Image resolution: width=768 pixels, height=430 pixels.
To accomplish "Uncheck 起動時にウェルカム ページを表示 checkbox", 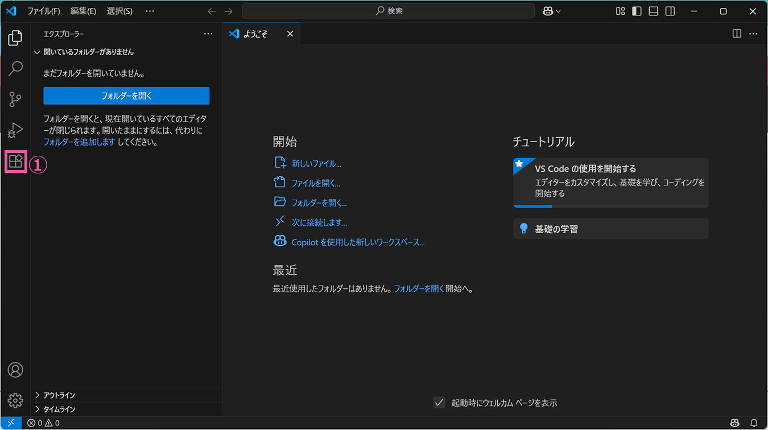I will (439, 403).
